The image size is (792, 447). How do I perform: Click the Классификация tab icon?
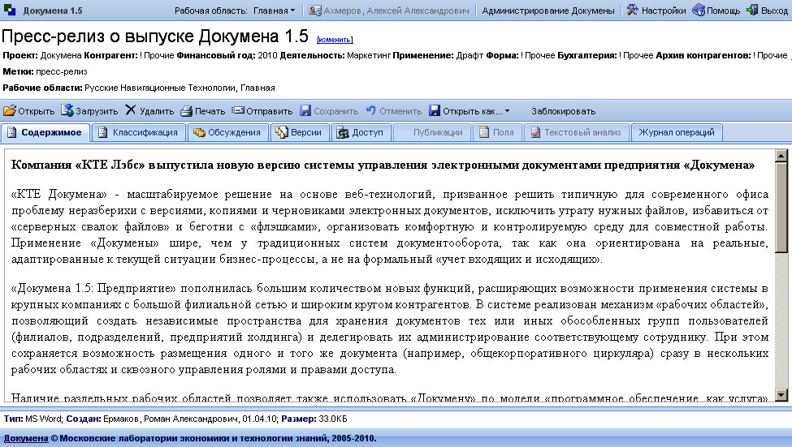tap(103, 133)
